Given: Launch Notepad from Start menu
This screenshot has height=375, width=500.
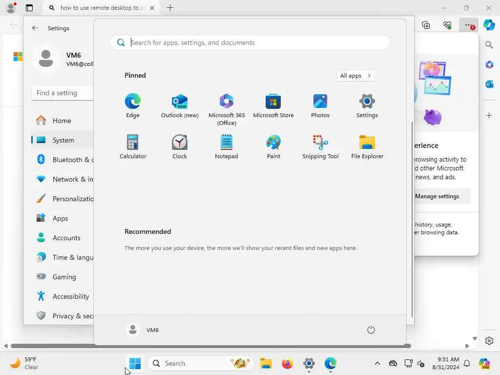Looking at the screenshot, I should coord(227,146).
